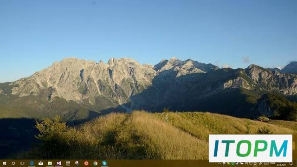Image resolution: width=297 pixels, height=167 pixels.
Task: Open the touch keyboard tray icon
Action: tap(266, 163)
